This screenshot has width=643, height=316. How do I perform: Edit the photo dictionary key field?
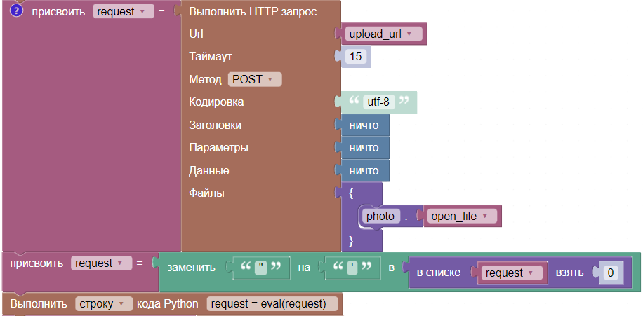[380, 216]
